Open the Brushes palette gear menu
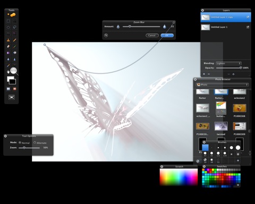The height and width of the screenshot is (204, 255). tap(238, 160)
